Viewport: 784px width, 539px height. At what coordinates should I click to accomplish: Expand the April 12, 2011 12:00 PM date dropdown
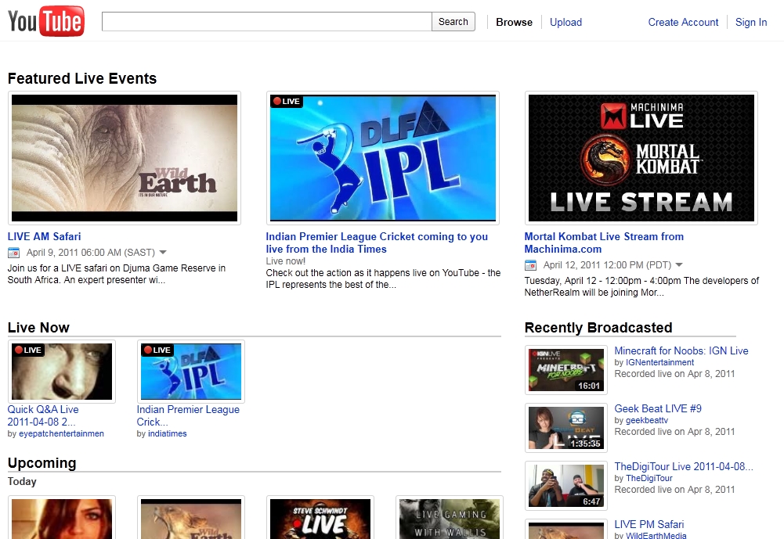click(679, 265)
